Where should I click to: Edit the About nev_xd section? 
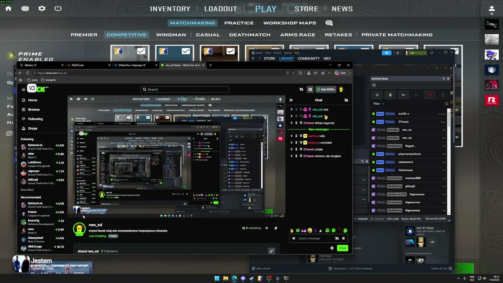[271, 251]
